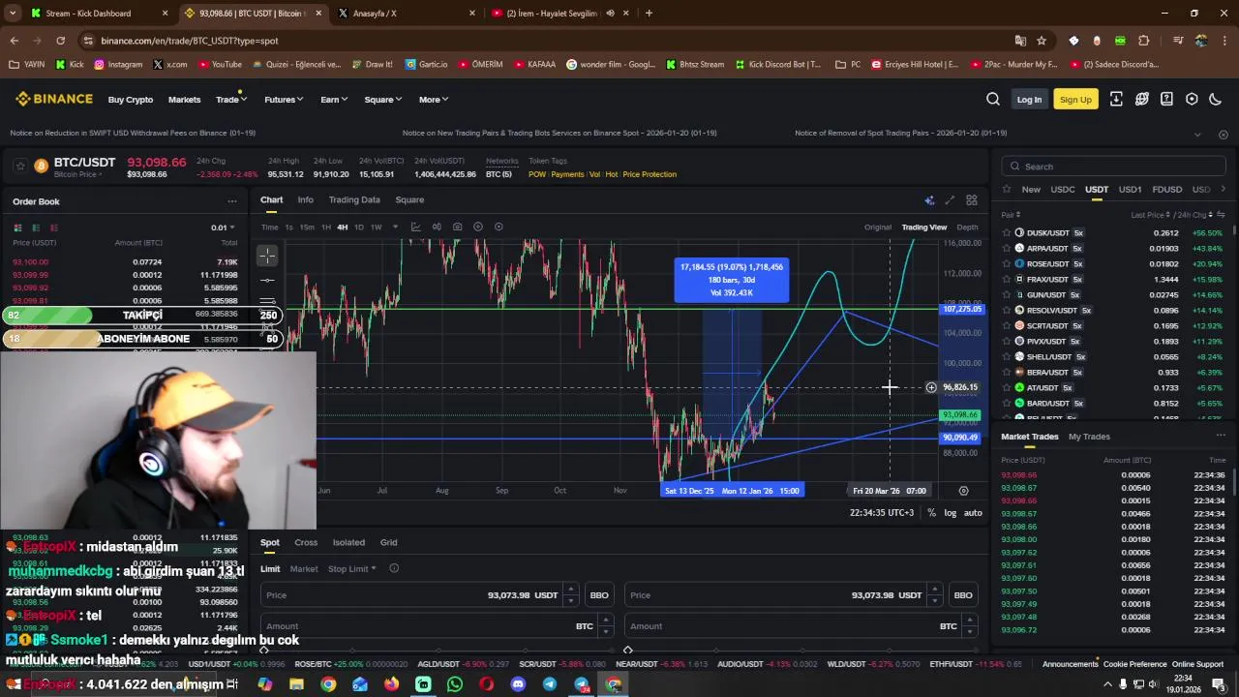Toggle chart percent scale
This screenshot has width=1239, height=697.
931,513
